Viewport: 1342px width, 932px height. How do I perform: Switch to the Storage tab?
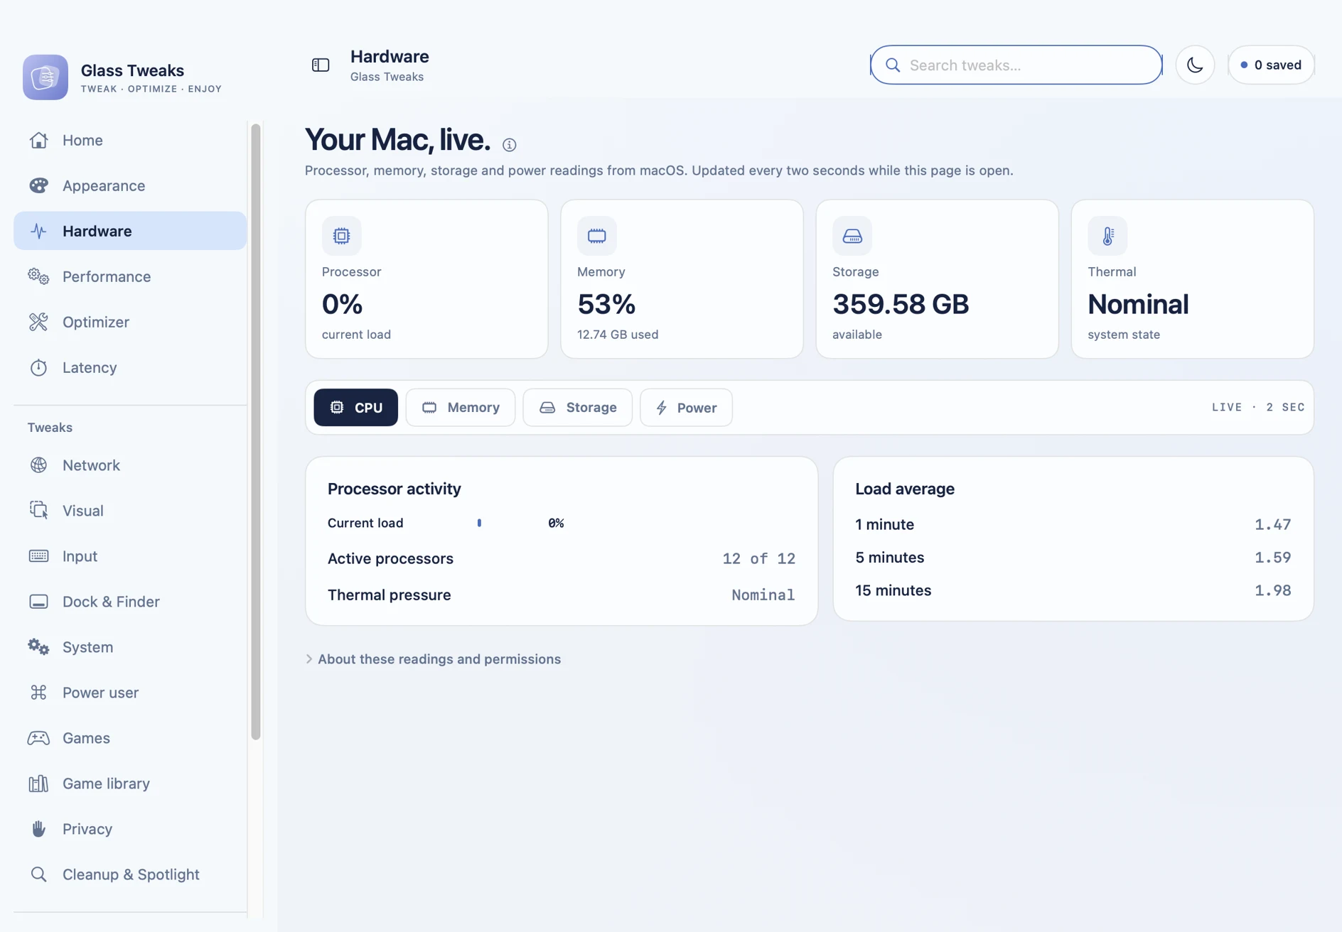(577, 407)
